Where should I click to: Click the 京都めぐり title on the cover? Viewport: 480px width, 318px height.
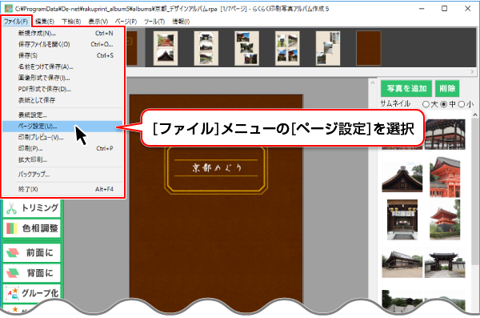pos(217,167)
